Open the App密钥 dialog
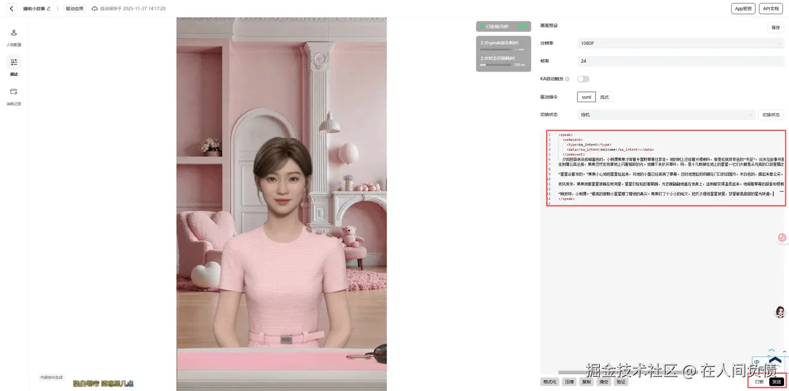 (743, 8)
